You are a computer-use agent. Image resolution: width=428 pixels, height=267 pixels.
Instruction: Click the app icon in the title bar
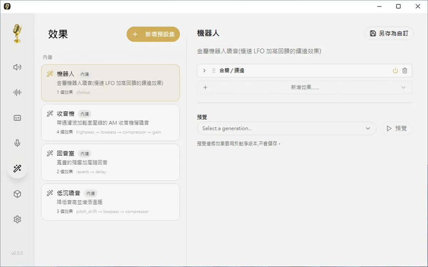[7, 6]
